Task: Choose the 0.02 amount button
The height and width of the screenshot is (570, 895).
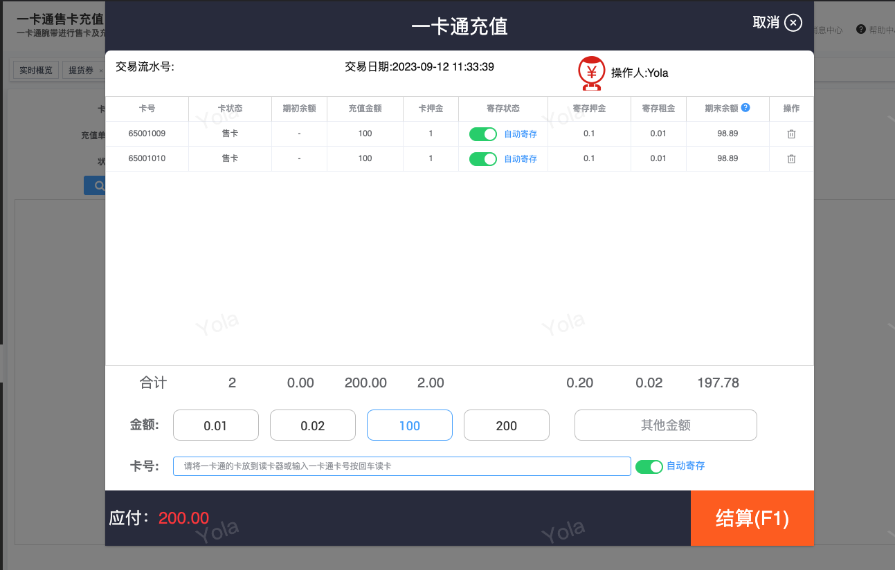Action: pyautogui.click(x=313, y=425)
